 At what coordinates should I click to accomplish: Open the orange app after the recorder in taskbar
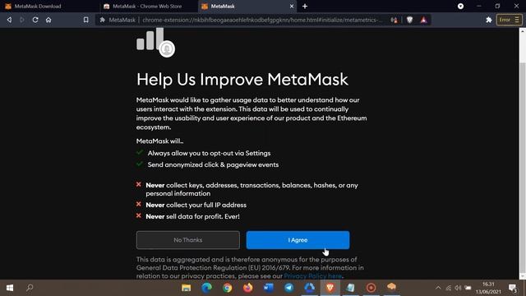[x=391, y=287]
